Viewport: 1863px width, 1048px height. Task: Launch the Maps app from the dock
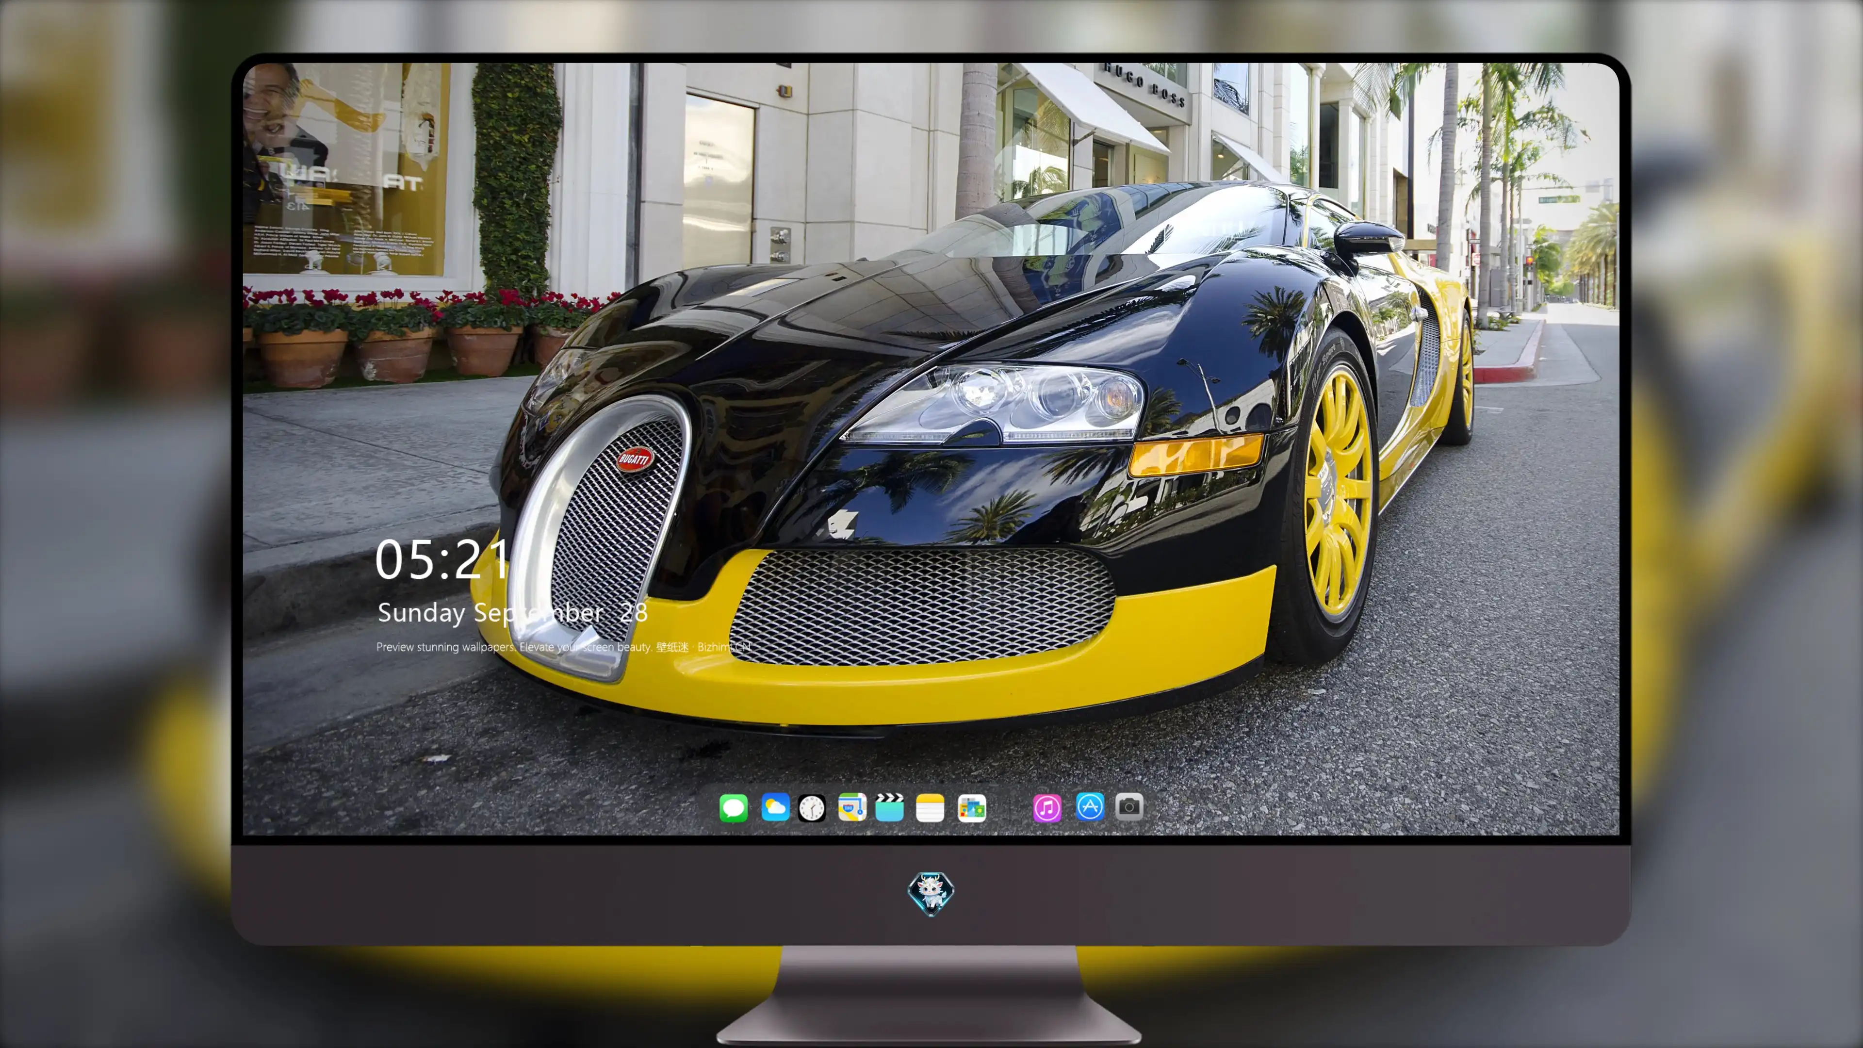click(852, 807)
